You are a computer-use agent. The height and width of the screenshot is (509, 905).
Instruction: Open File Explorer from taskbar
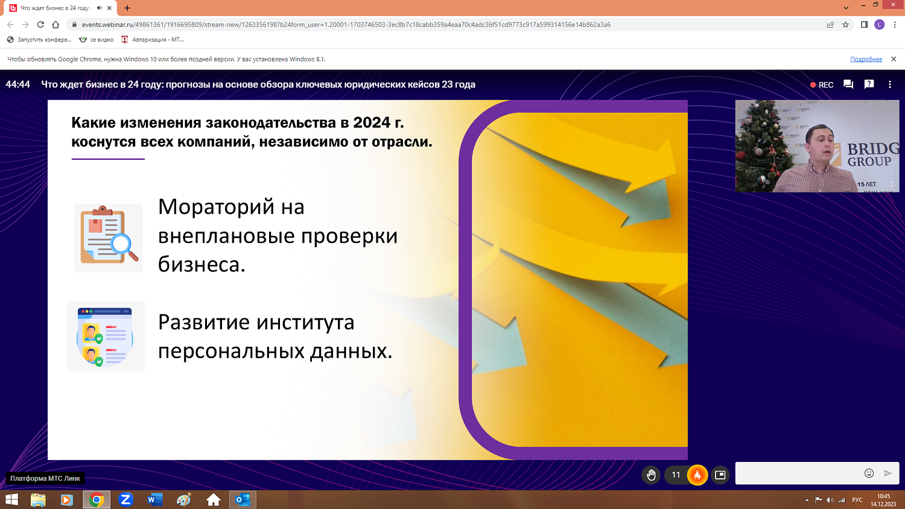click(38, 499)
